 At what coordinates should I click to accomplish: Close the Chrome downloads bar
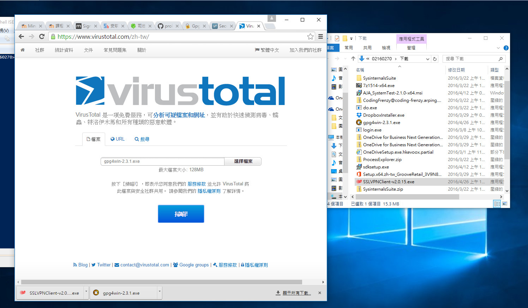(x=320, y=293)
